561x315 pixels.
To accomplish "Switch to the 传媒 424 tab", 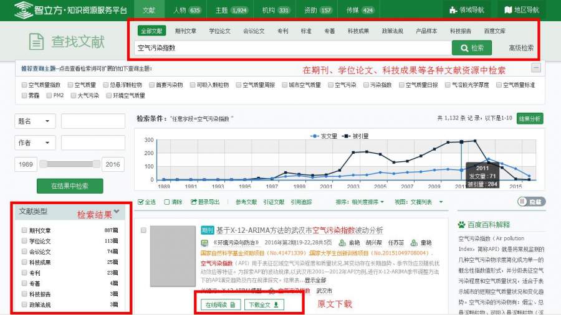I will click(360, 10).
